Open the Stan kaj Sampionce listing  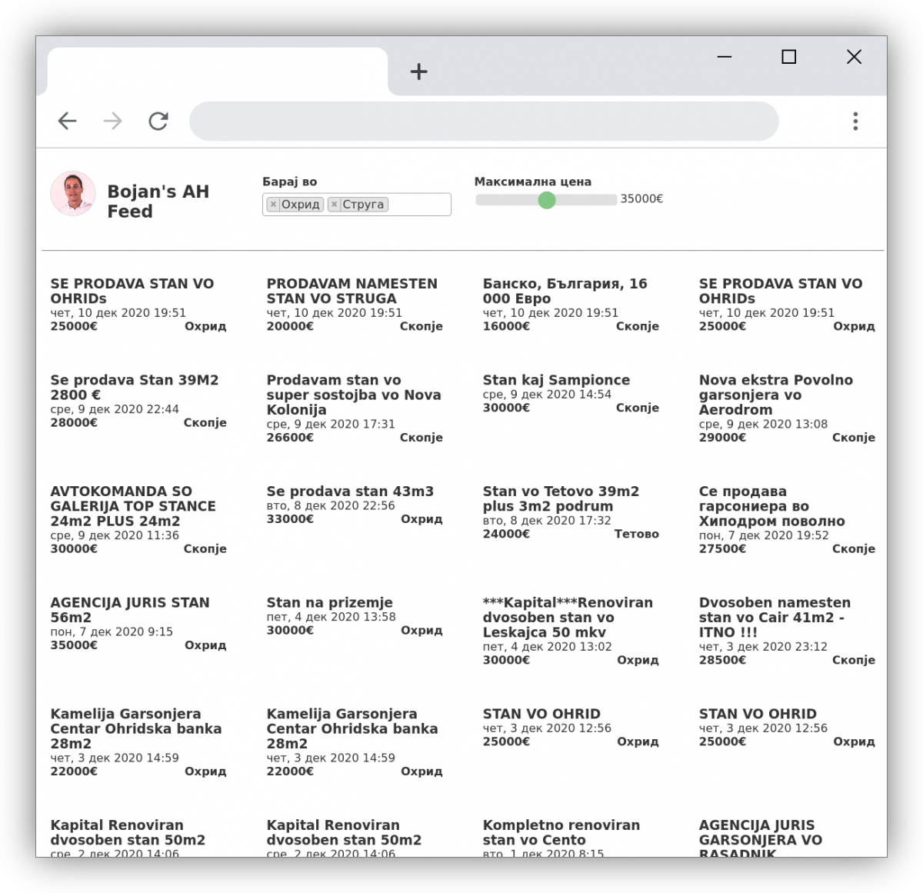coord(556,380)
